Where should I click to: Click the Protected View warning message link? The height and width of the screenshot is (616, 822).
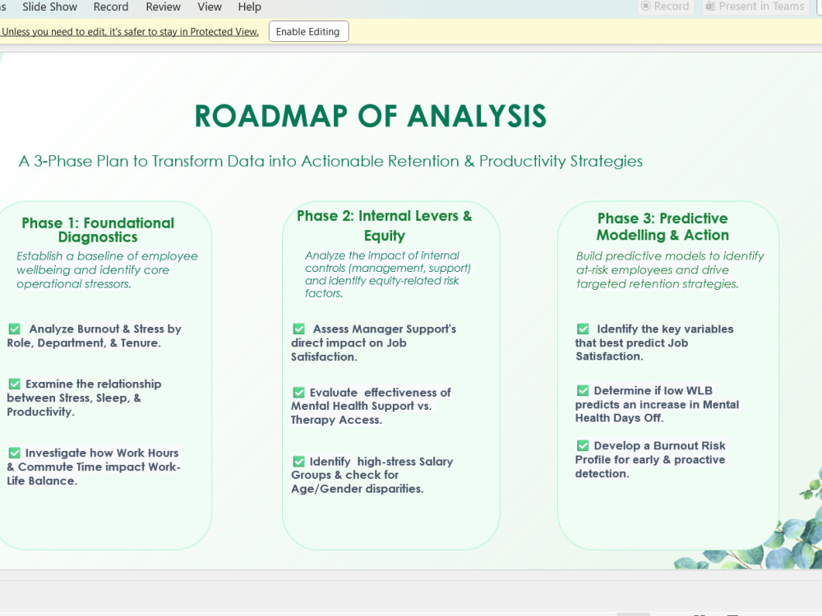(130, 31)
